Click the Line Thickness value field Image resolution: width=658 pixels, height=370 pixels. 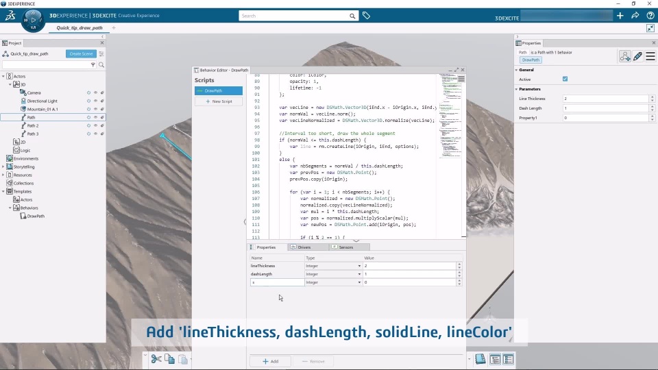(603, 99)
